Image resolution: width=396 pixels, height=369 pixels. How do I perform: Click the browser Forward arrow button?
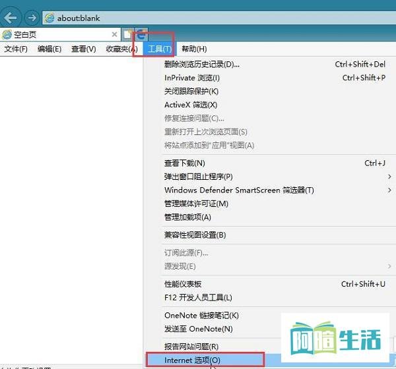pyautogui.click(x=32, y=18)
